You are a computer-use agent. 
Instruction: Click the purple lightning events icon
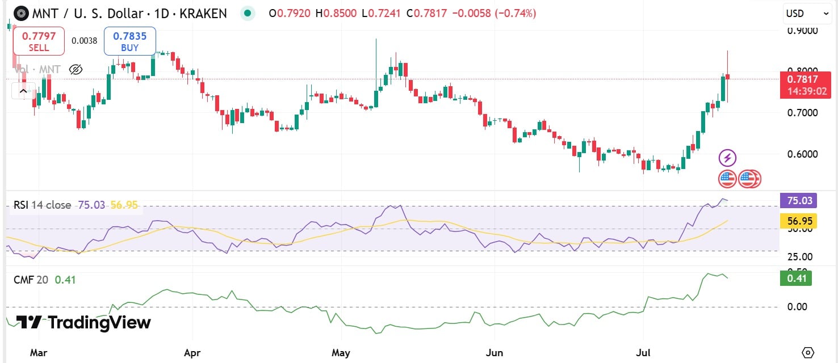pyautogui.click(x=727, y=157)
